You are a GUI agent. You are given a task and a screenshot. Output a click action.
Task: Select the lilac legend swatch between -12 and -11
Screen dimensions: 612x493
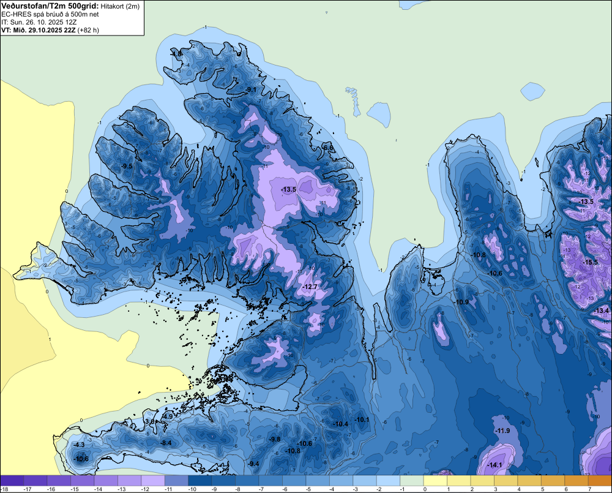pos(153,481)
